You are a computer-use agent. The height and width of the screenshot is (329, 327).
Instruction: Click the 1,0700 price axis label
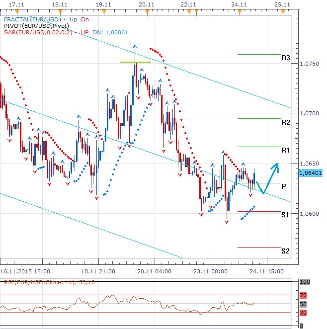tap(310, 113)
